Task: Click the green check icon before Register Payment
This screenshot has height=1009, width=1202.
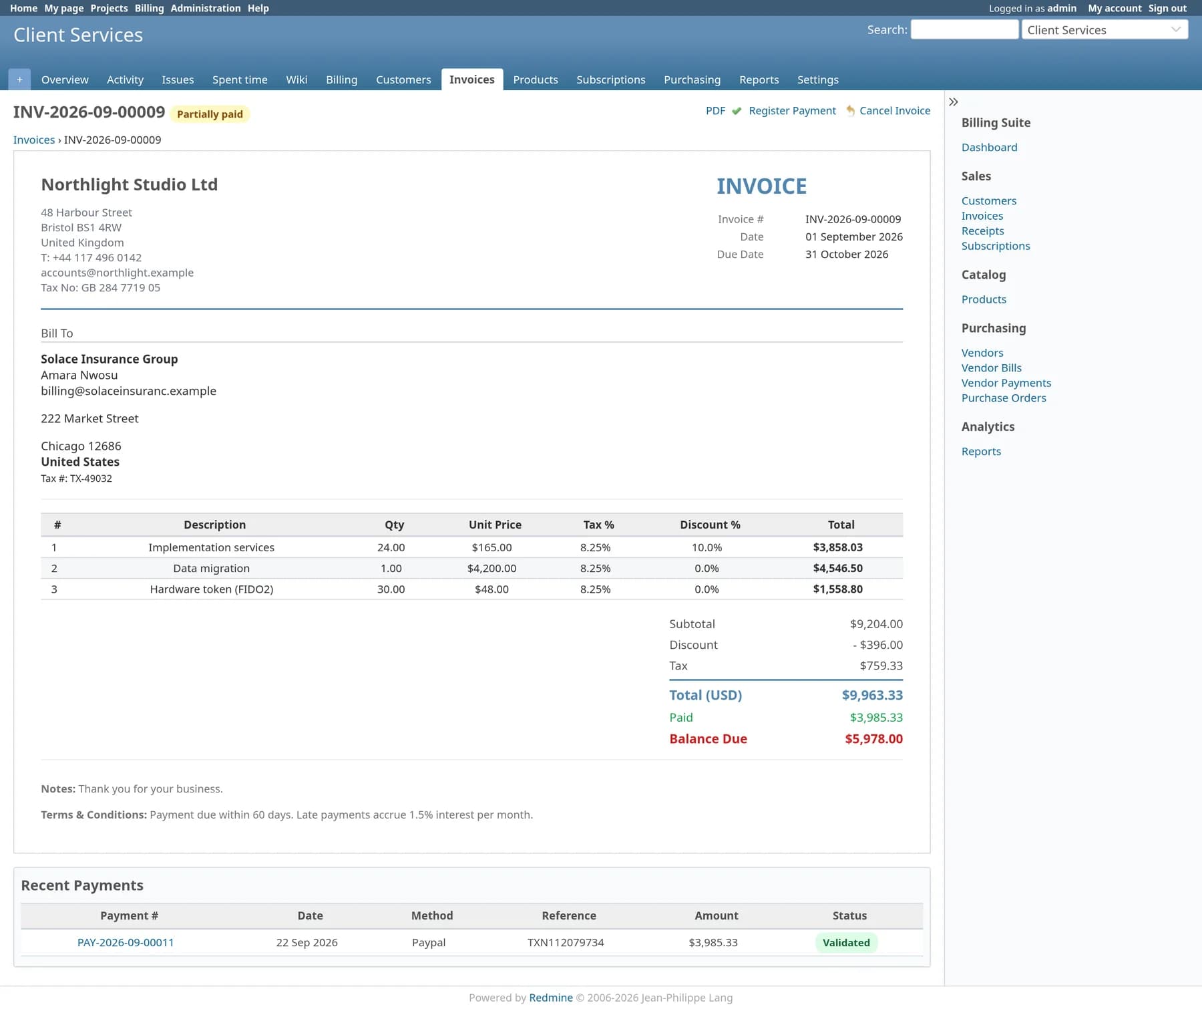Action: click(737, 111)
